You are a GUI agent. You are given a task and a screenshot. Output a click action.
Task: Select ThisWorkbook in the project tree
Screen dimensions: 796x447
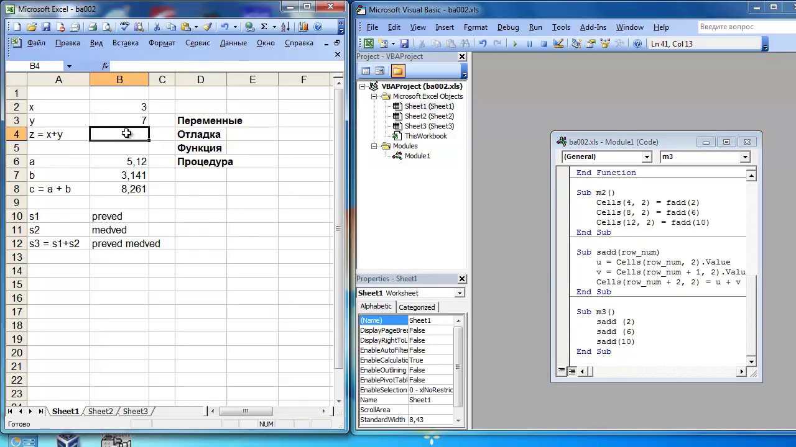(x=425, y=136)
